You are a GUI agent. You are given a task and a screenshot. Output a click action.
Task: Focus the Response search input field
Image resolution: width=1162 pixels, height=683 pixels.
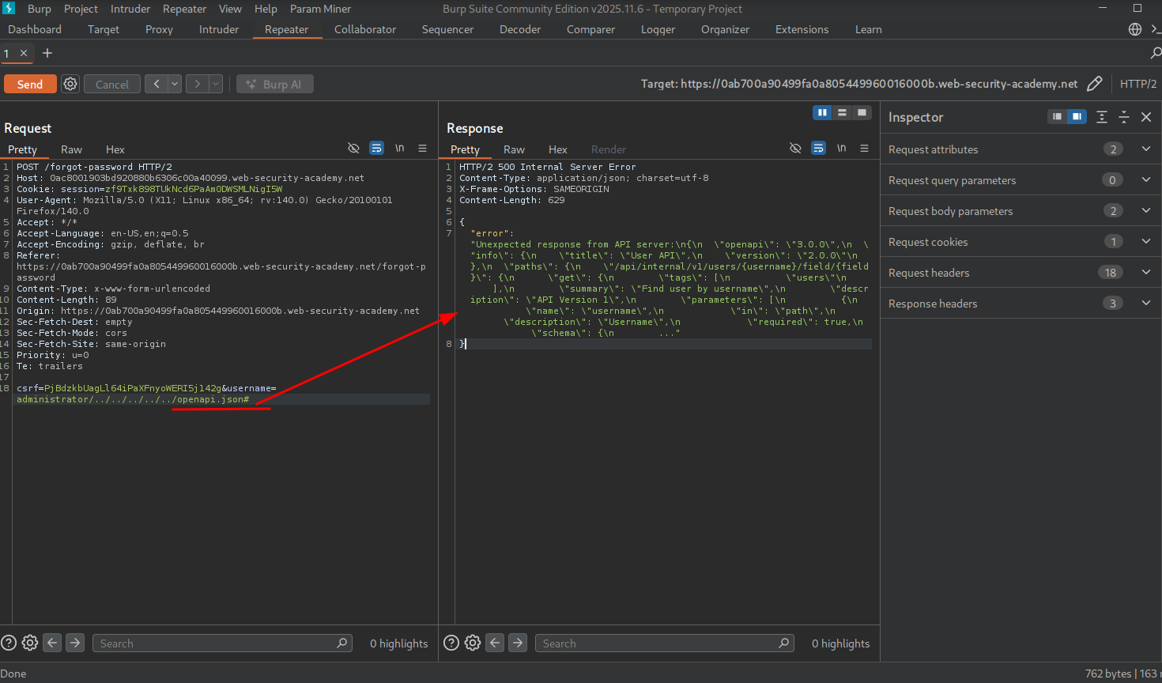(664, 643)
